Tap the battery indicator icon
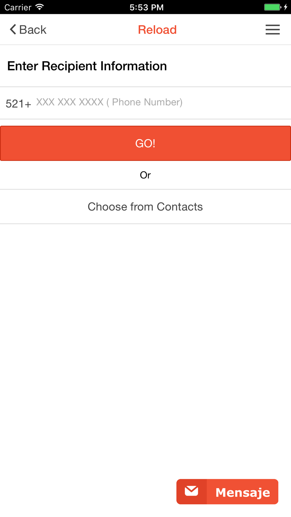The image size is (291, 517). pos(273,7)
